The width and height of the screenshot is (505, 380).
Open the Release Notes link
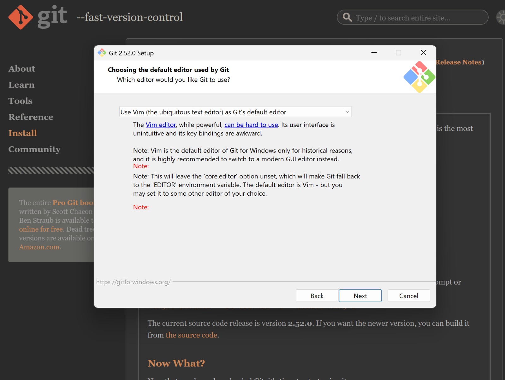point(459,62)
